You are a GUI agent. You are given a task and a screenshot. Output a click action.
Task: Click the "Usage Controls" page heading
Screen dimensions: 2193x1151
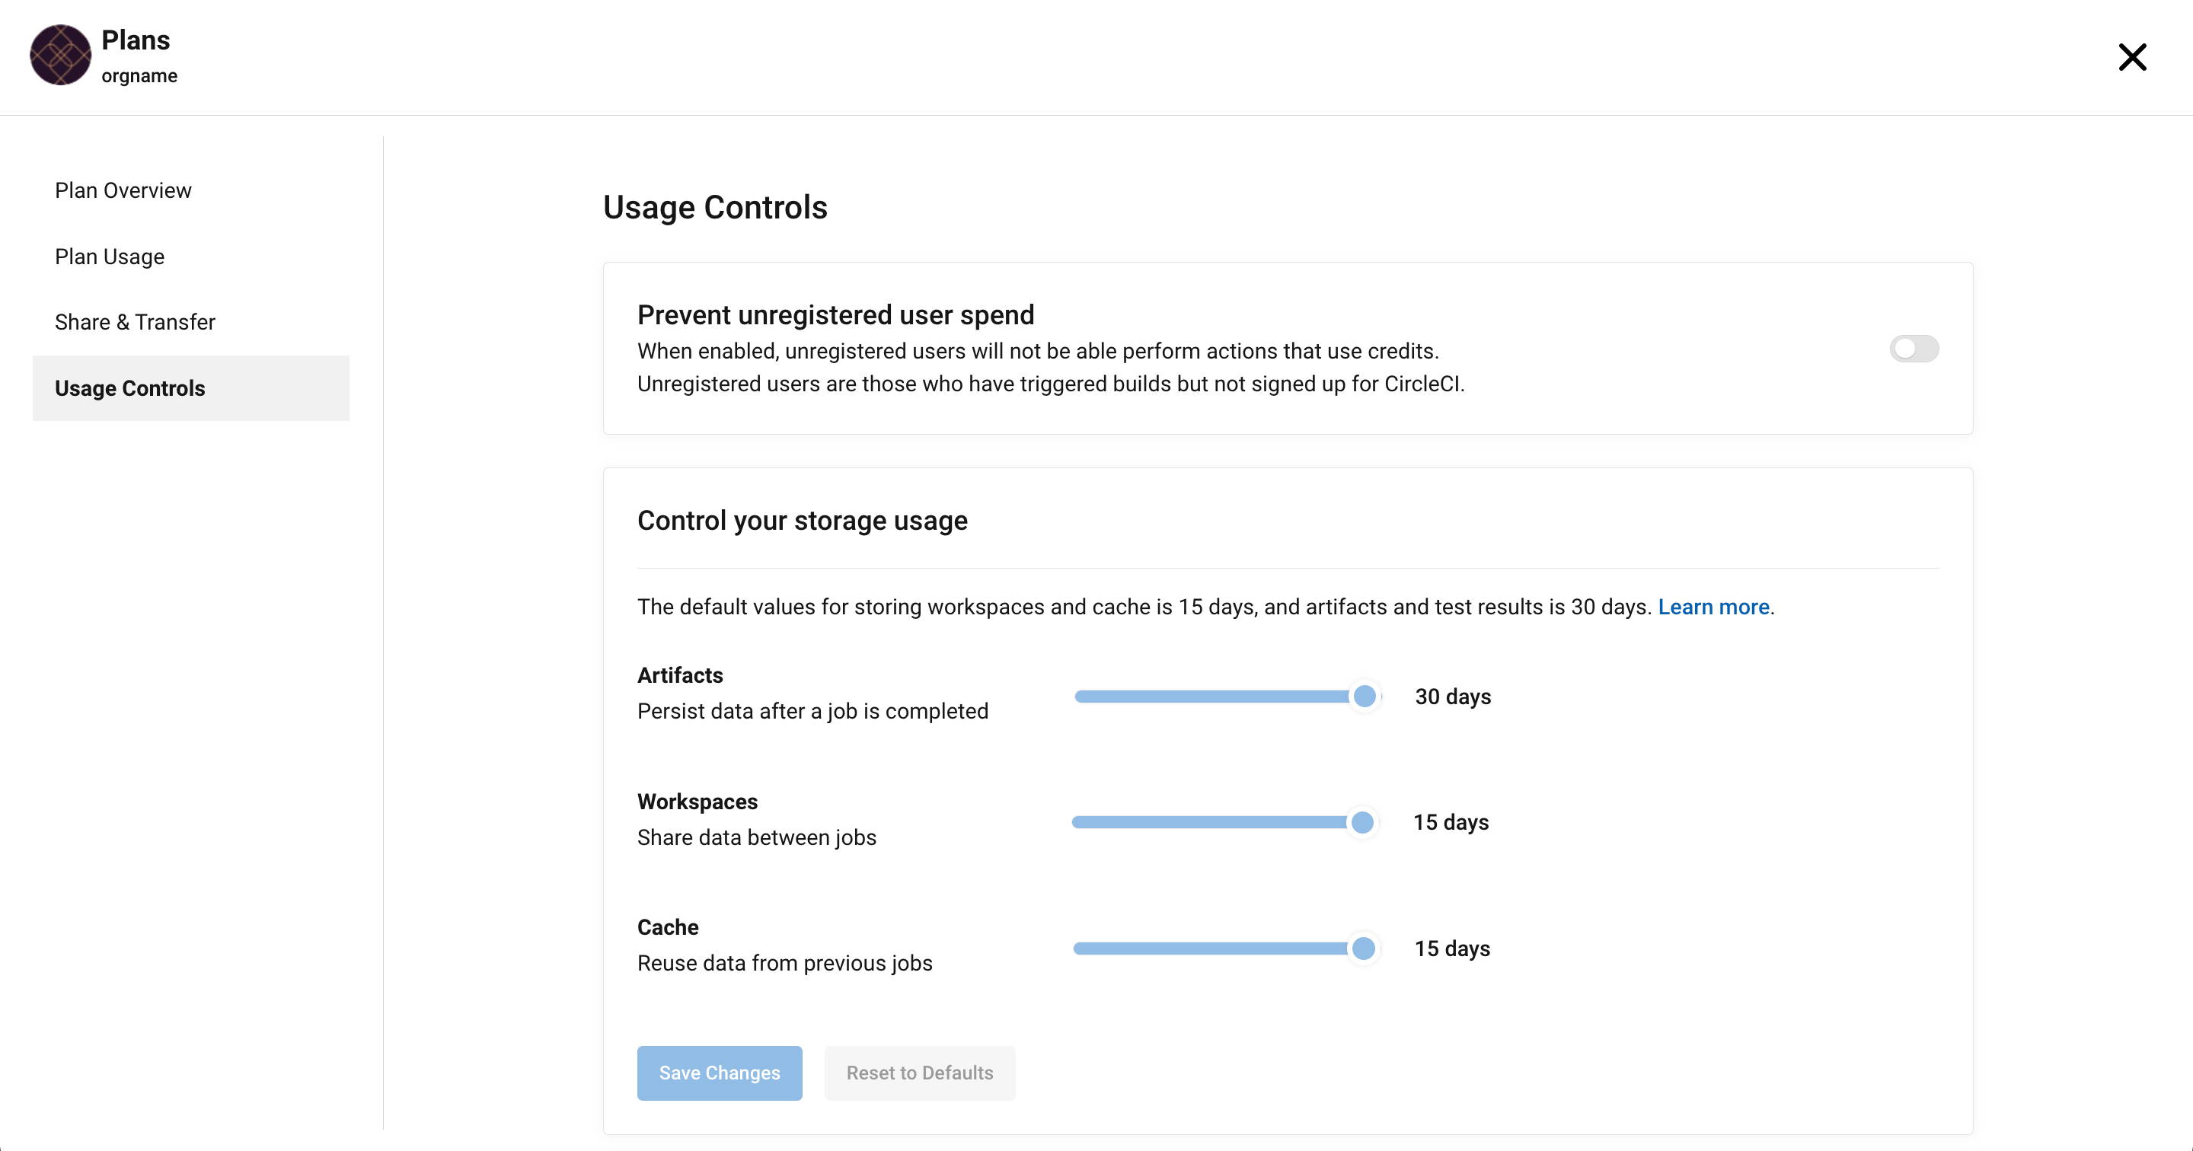(x=715, y=207)
